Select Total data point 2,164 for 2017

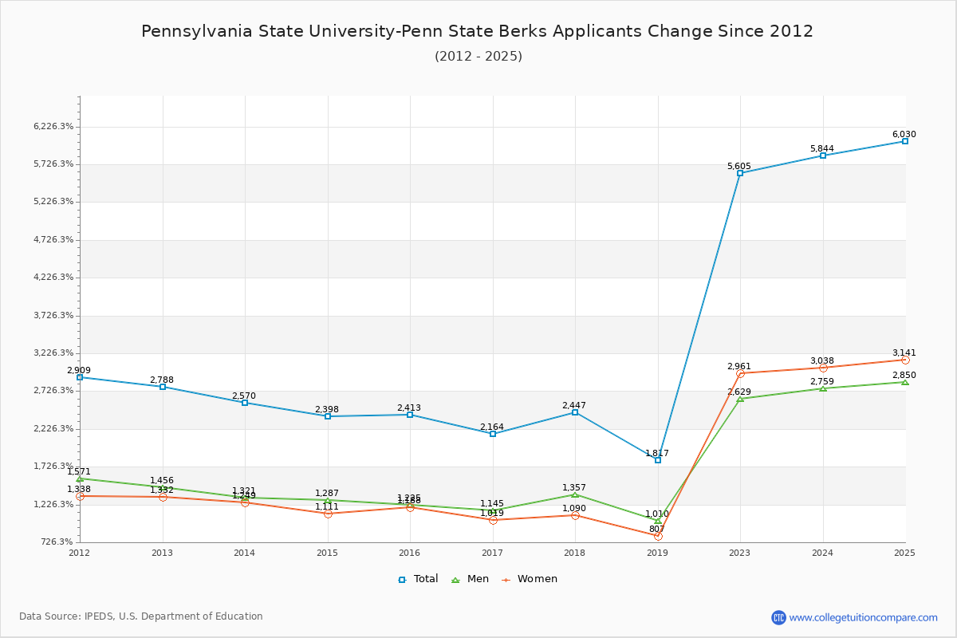click(x=493, y=434)
